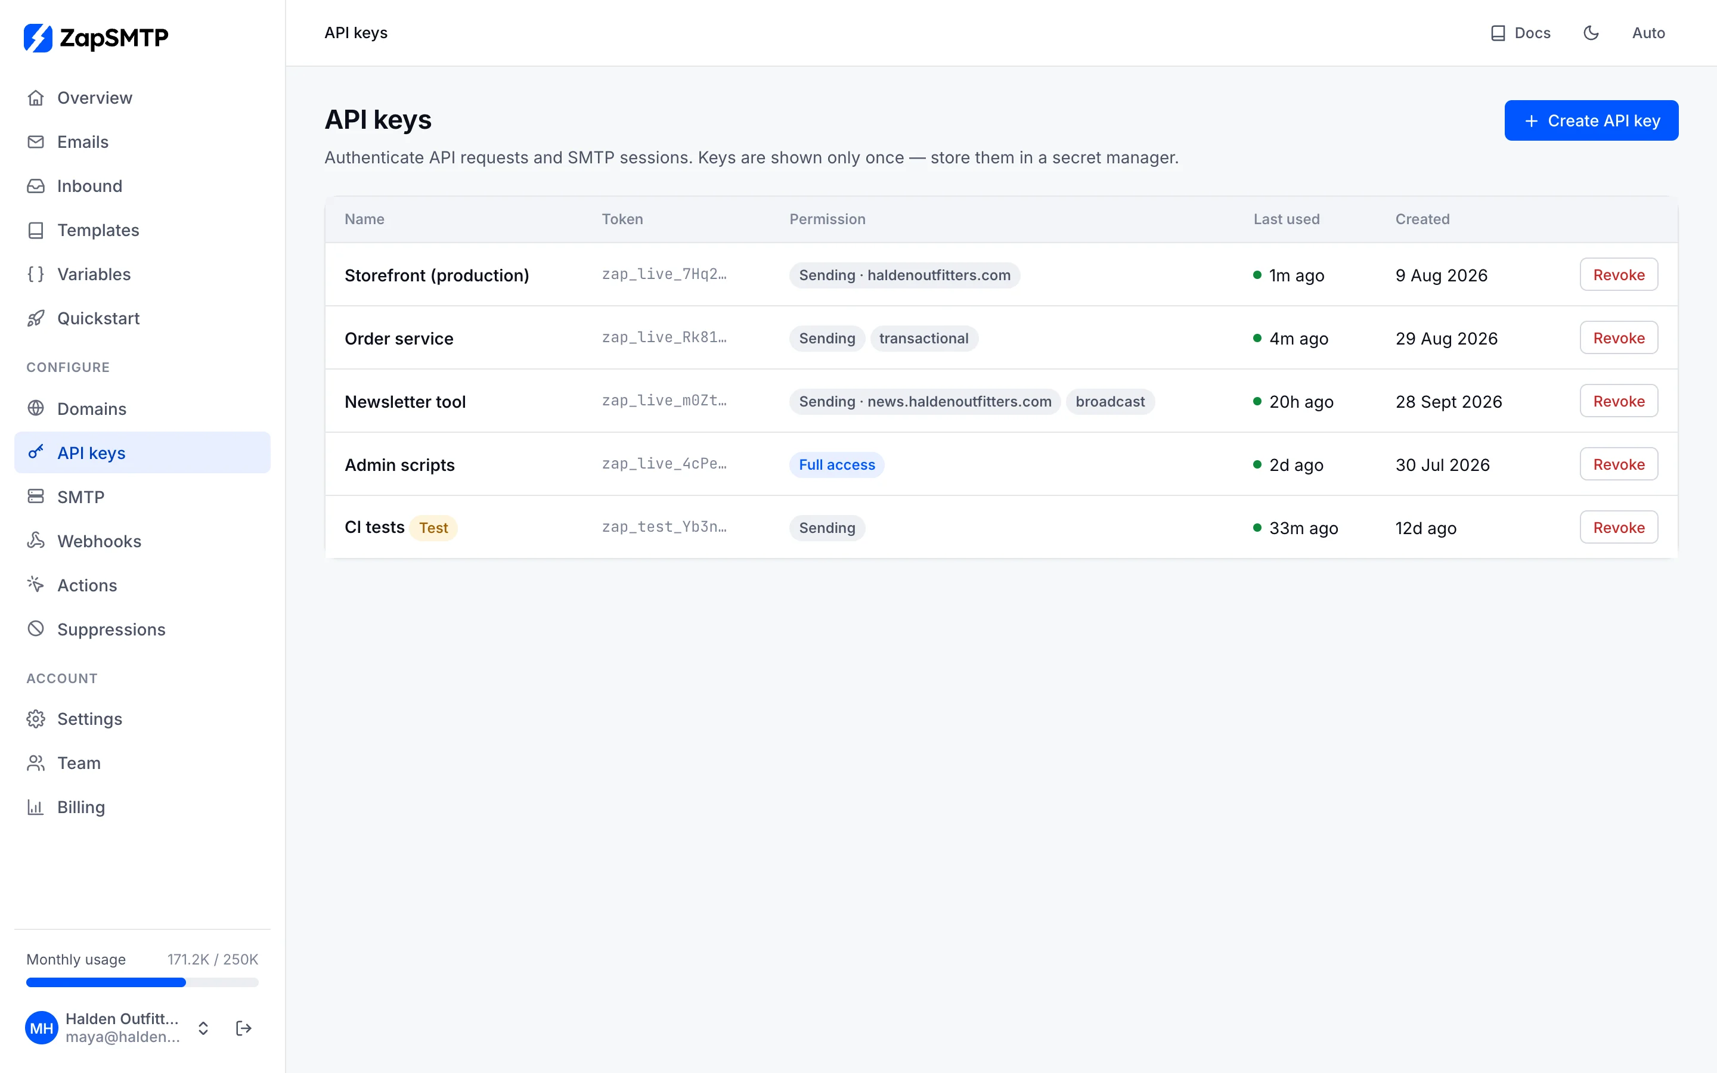The height and width of the screenshot is (1073, 1717).
Task: Click the Actions cursor-spark icon
Action: pyautogui.click(x=36, y=585)
